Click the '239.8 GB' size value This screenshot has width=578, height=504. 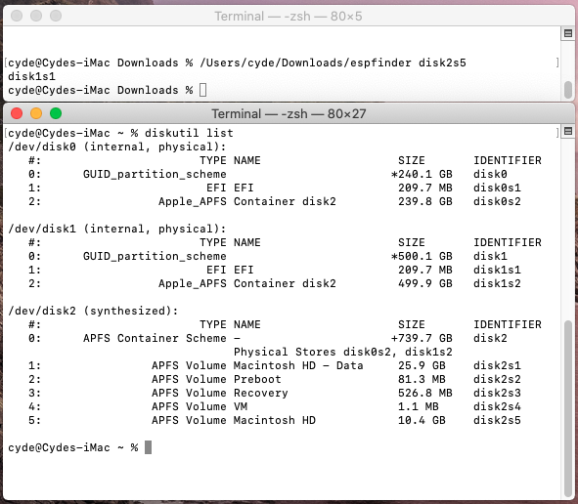point(425,201)
